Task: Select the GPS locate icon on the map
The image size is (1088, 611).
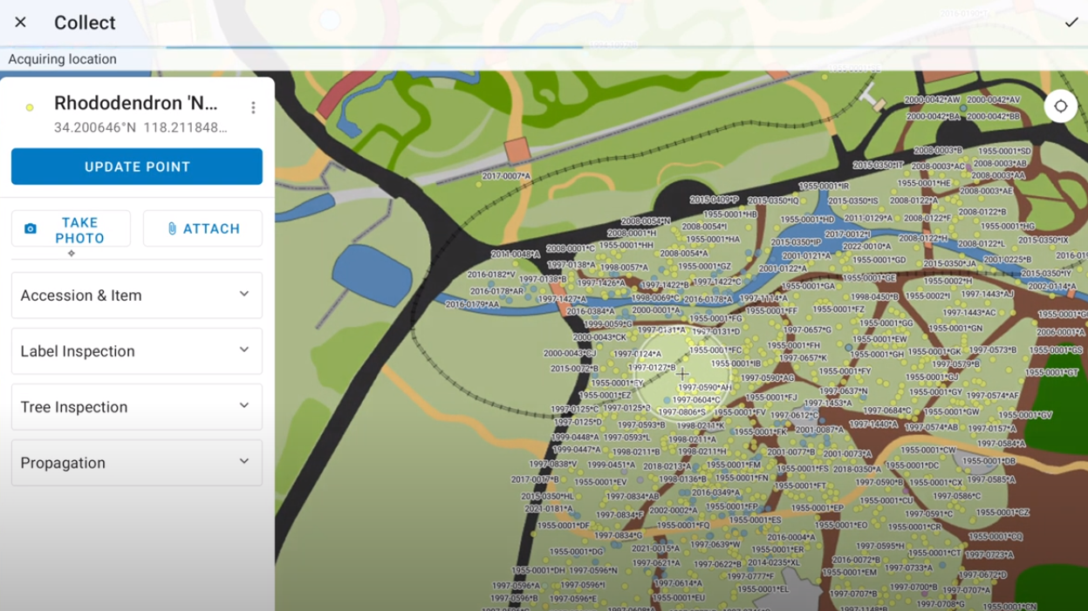Action: click(1061, 105)
